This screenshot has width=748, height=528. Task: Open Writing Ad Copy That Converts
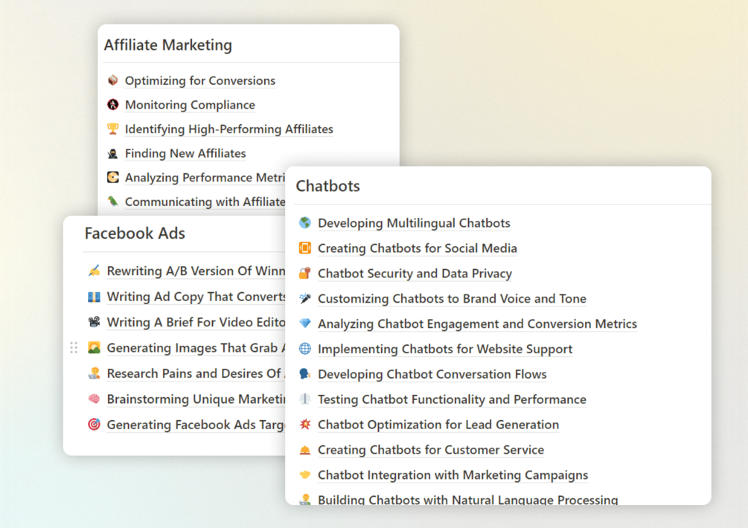(196, 297)
